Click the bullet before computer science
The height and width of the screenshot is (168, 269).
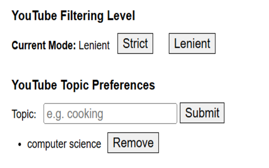20,144
